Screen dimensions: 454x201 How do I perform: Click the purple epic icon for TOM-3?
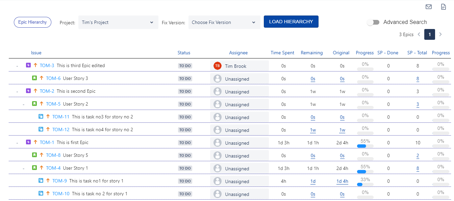coord(28,65)
